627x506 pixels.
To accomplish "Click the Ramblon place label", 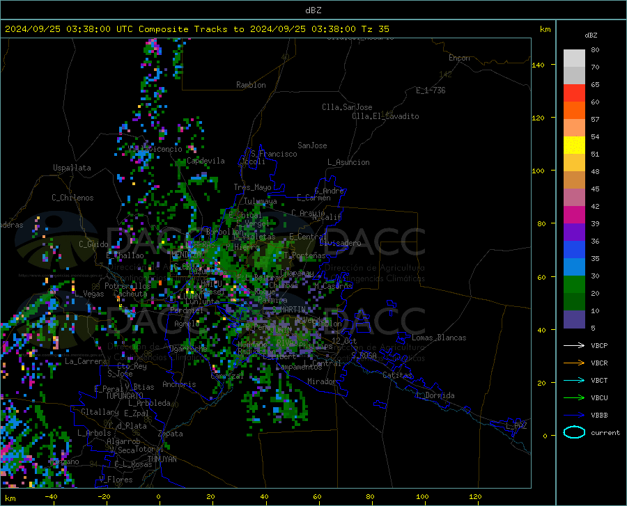I will click(x=251, y=85).
